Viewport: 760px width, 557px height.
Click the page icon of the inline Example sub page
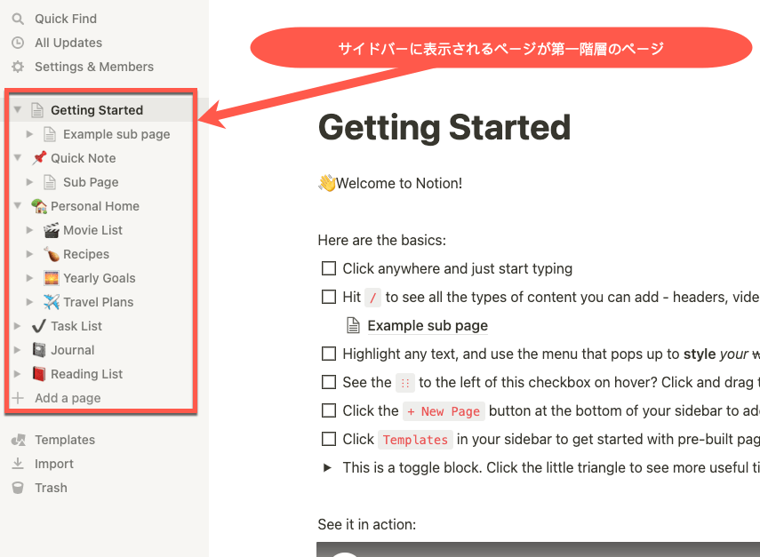[x=354, y=325]
